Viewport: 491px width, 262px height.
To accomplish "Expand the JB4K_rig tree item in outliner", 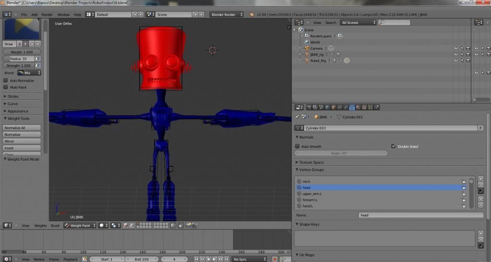I will click(300, 55).
